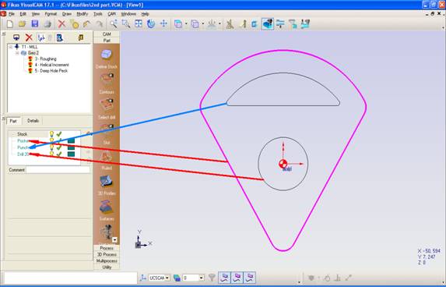Open the dropdown arrow beside the first view cube icon
This screenshot has width=446, height=287.
click(186, 24)
